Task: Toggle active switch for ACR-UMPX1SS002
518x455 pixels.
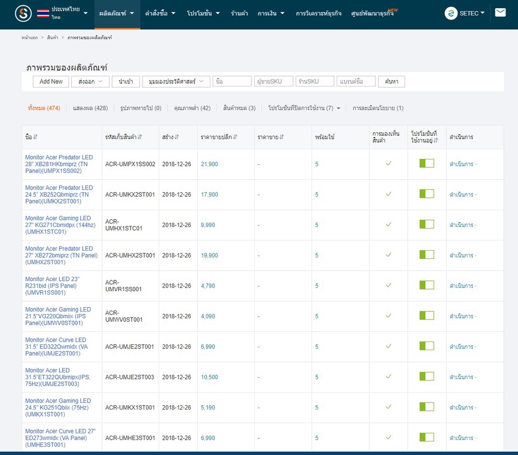Action: point(427,164)
